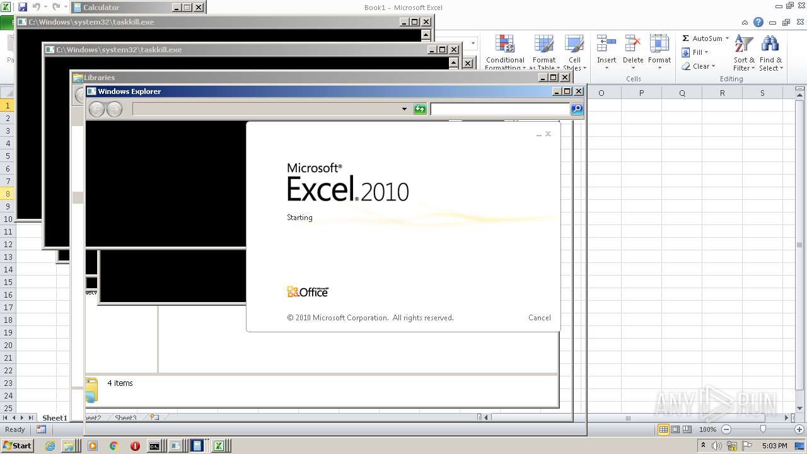807x454 pixels.
Task: Refresh the Windows Explorer address bar
Action: [420, 109]
